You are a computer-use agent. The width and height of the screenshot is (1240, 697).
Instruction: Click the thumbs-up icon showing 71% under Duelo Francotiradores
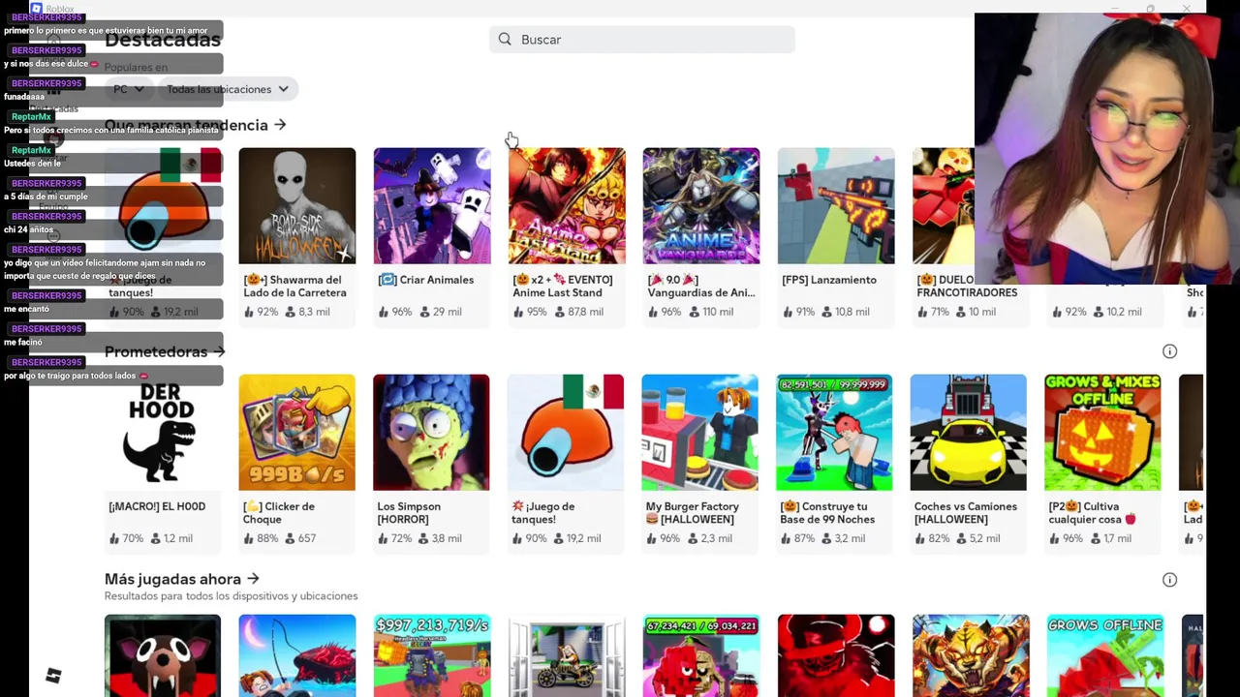pos(922,312)
